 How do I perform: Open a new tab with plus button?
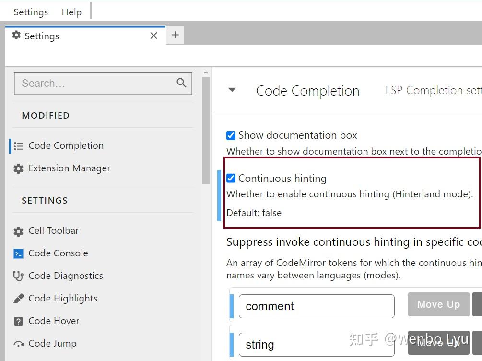[x=175, y=35]
